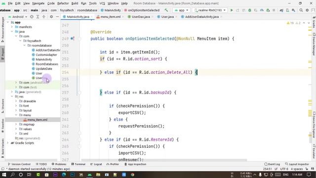Jump to previous highlighted error arrow
This screenshot has width=316, height=178.
pyautogui.click(x=304, y=23)
